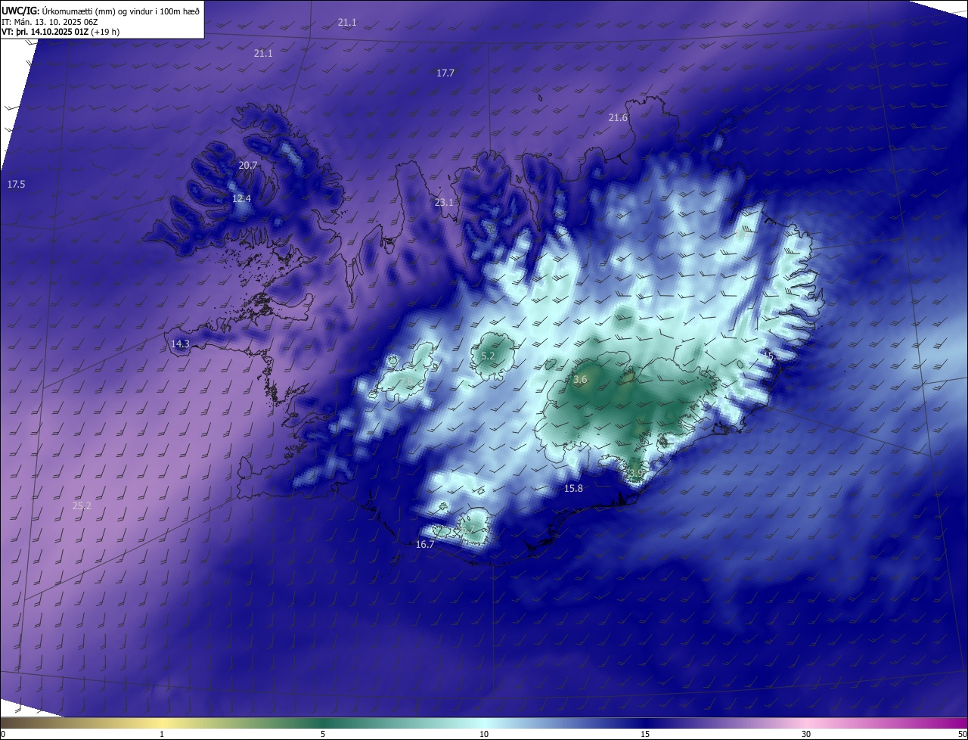The width and height of the screenshot is (968, 740).
Task: Select the 21.6 value label
Action: pos(618,117)
